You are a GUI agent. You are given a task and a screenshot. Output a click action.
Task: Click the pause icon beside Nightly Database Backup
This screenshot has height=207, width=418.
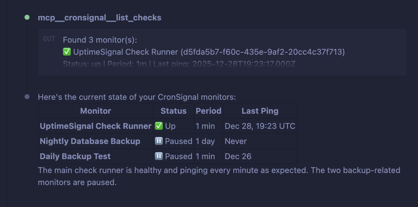point(158,141)
